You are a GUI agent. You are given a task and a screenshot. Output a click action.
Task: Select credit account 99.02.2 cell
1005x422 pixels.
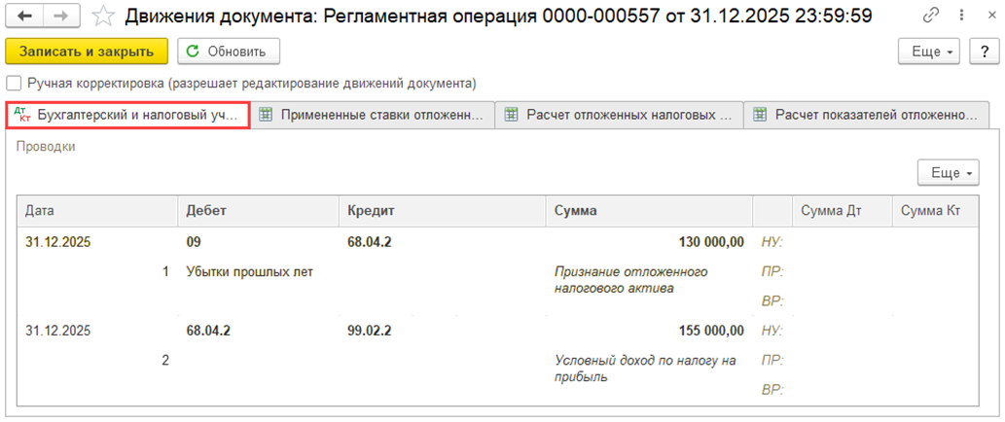370,331
